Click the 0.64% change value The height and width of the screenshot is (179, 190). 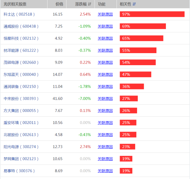click(85, 74)
